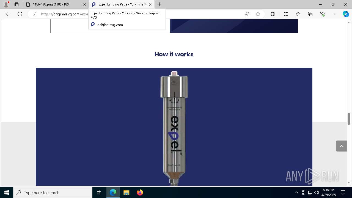Click the vertical scrollbar thumb
Screen dimensions: 352x198
coord(349,119)
